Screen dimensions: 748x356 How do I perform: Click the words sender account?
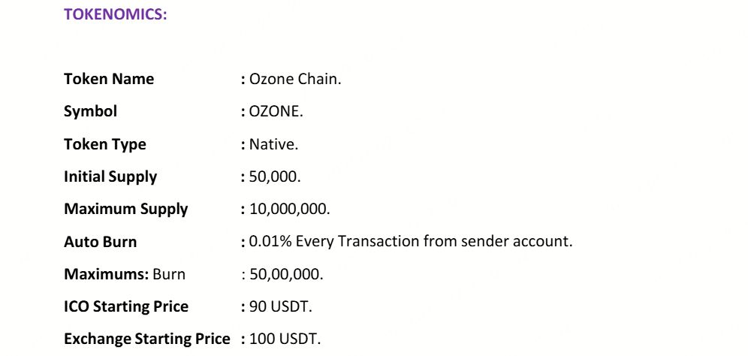pyautogui.click(x=517, y=242)
